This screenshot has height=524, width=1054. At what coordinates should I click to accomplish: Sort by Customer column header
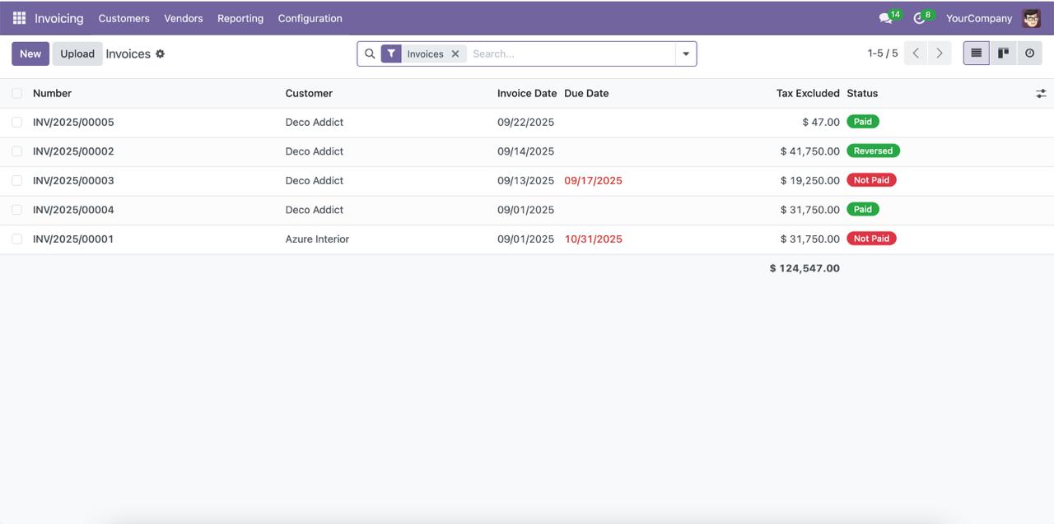pos(309,93)
